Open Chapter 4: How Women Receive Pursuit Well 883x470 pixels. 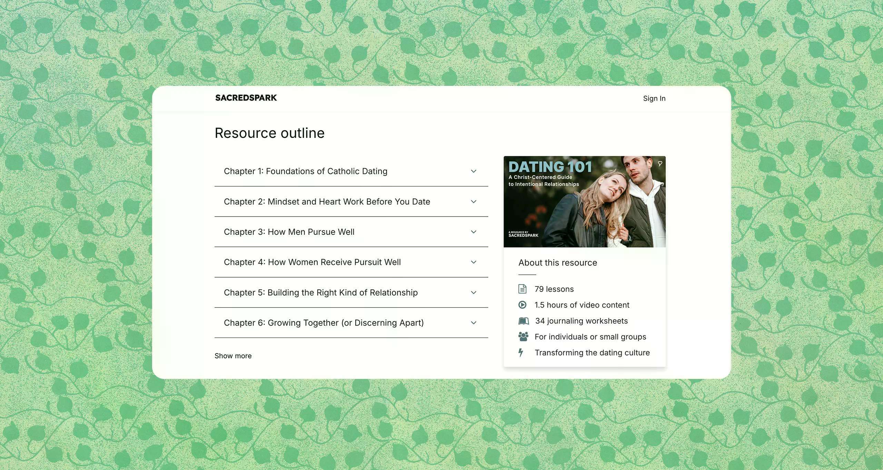pyautogui.click(x=312, y=262)
